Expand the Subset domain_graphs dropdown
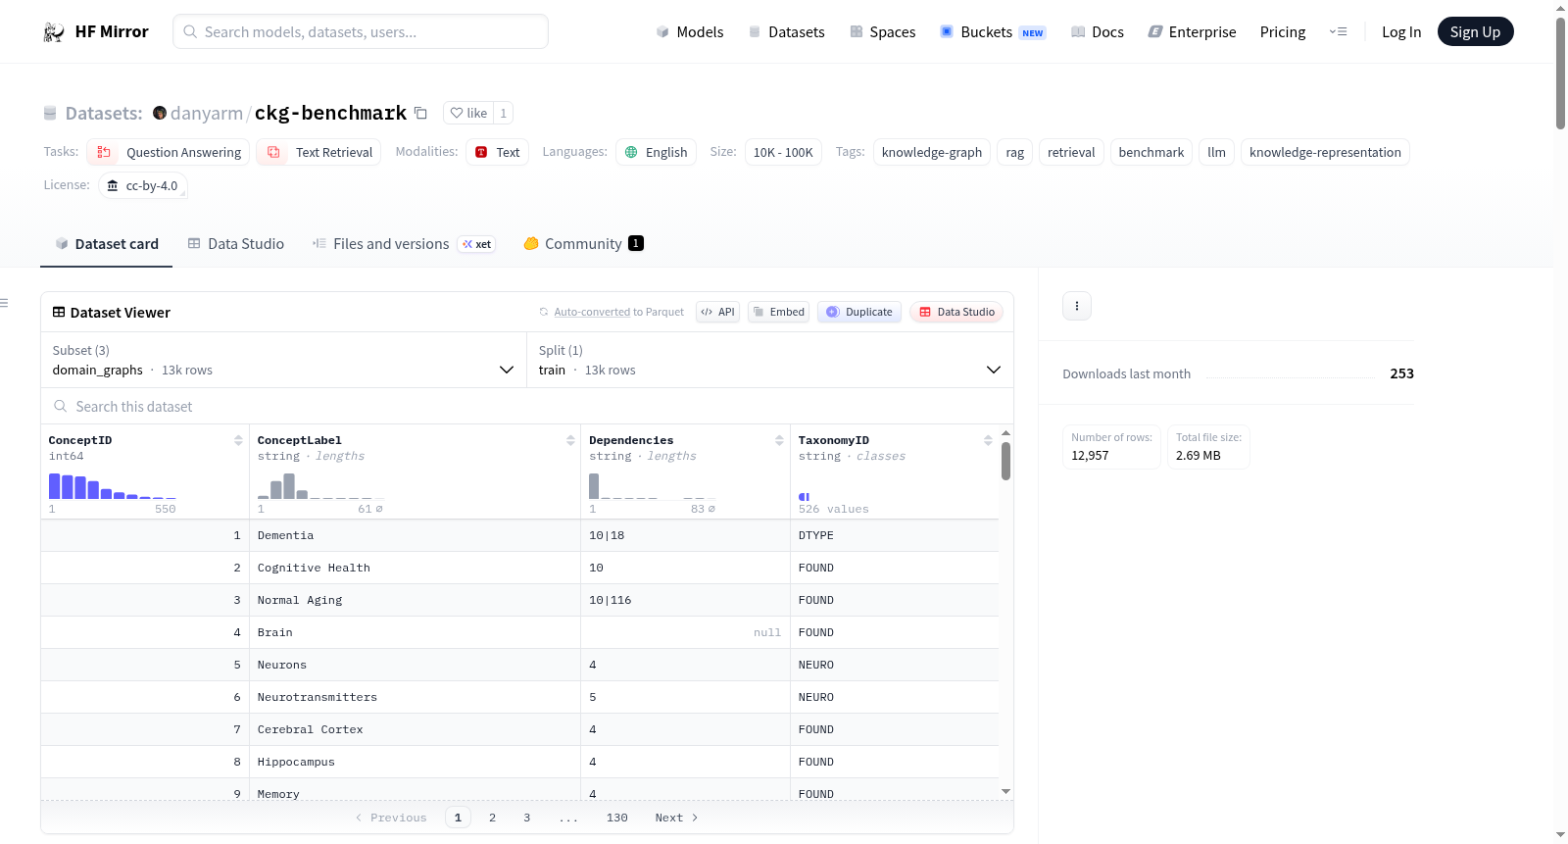The width and height of the screenshot is (1568, 844). click(x=284, y=360)
